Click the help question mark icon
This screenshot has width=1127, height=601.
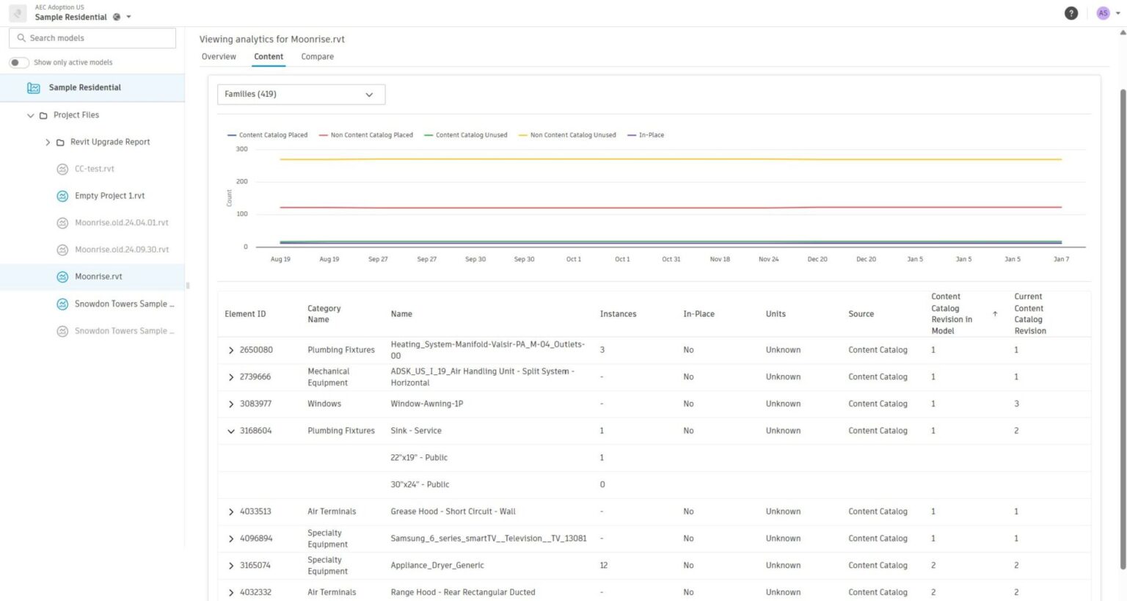(1071, 13)
